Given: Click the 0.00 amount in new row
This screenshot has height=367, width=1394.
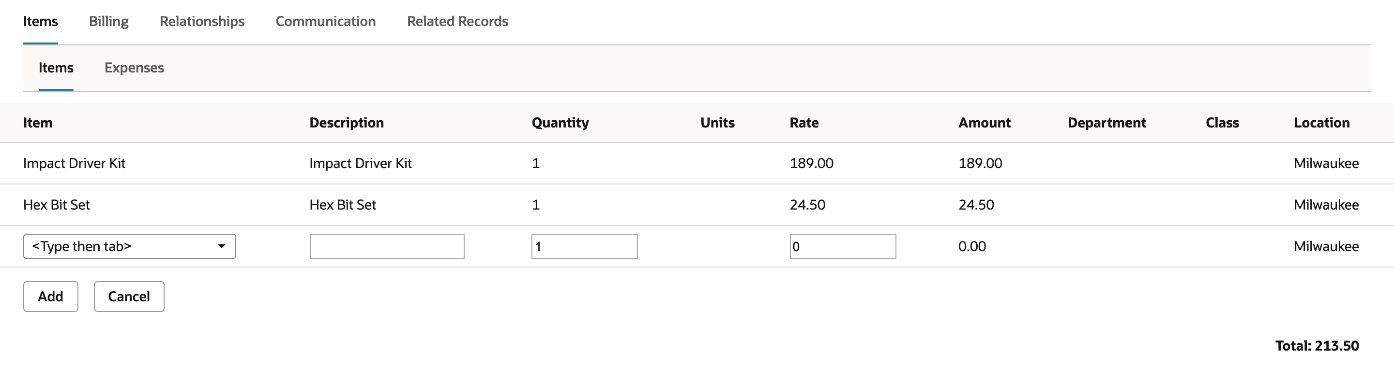Looking at the screenshot, I should tap(972, 247).
